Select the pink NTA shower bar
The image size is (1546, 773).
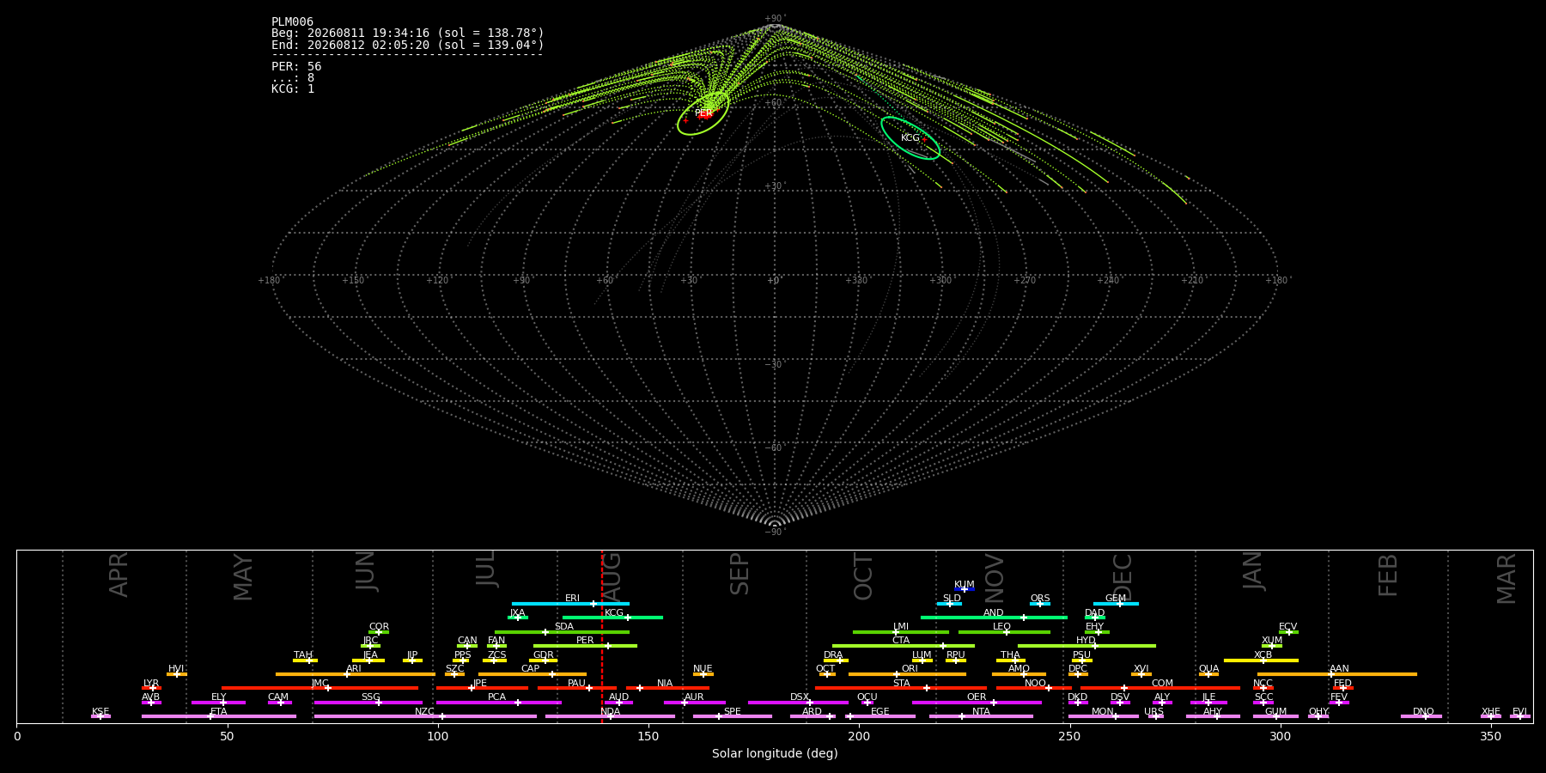tap(981, 716)
